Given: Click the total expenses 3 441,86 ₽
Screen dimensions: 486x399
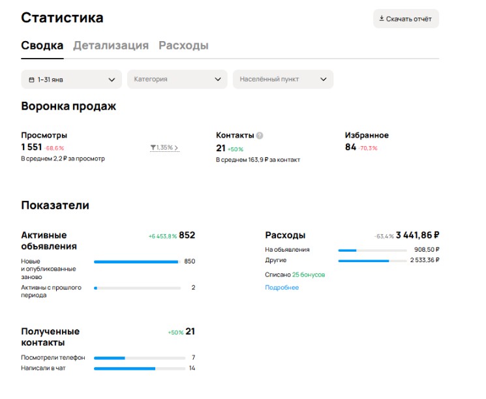Looking at the screenshot, I should tap(418, 235).
